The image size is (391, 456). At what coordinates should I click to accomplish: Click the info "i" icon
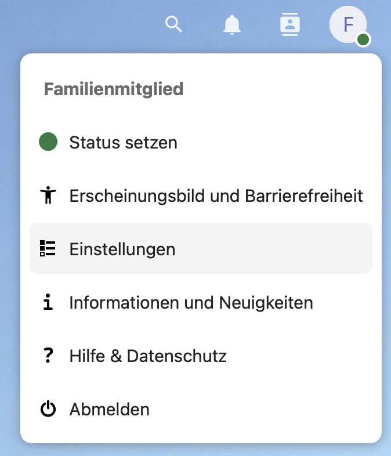click(x=48, y=302)
